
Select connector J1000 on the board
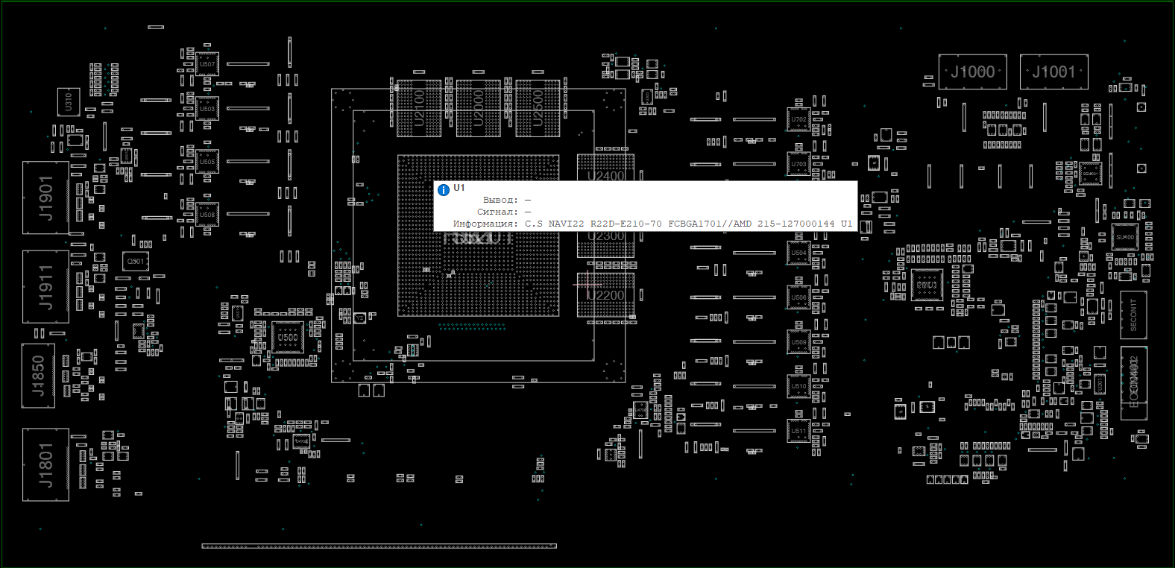tap(972, 72)
